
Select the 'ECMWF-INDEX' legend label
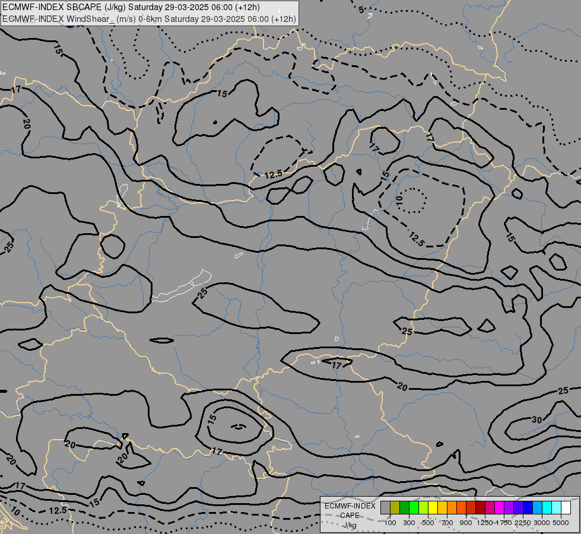pos(350,506)
